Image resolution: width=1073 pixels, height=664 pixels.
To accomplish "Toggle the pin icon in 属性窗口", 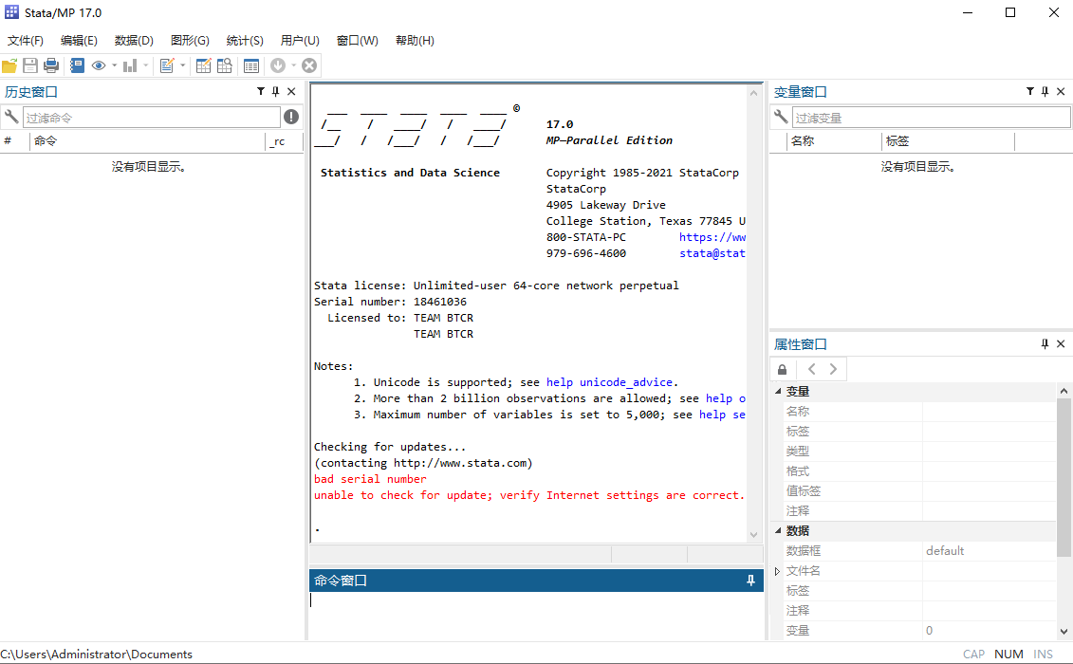I will pyautogui.click(x=1045, y=343).
